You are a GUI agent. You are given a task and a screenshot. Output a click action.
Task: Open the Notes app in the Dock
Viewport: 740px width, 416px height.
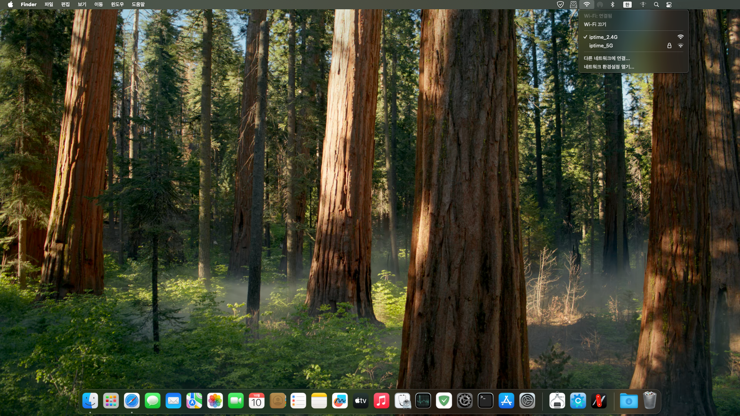(x=319, y=401)
